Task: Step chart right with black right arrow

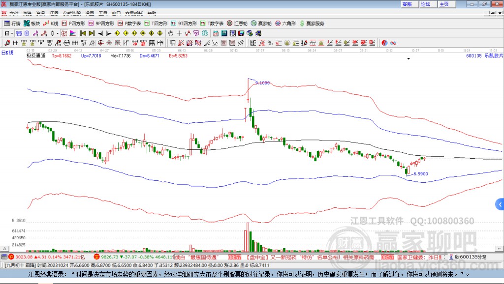Action: (x=109, y=33)
